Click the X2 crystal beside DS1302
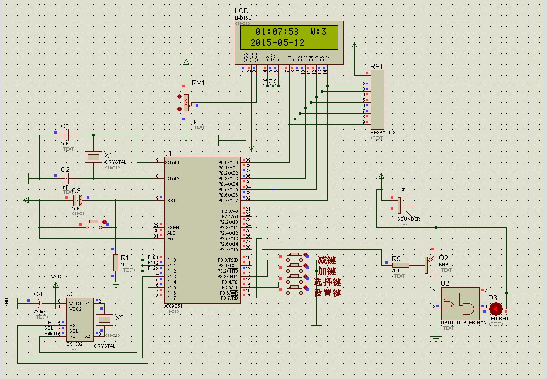Screen dimensions: 547x379 pyautogui.click(x=105, y=319)
